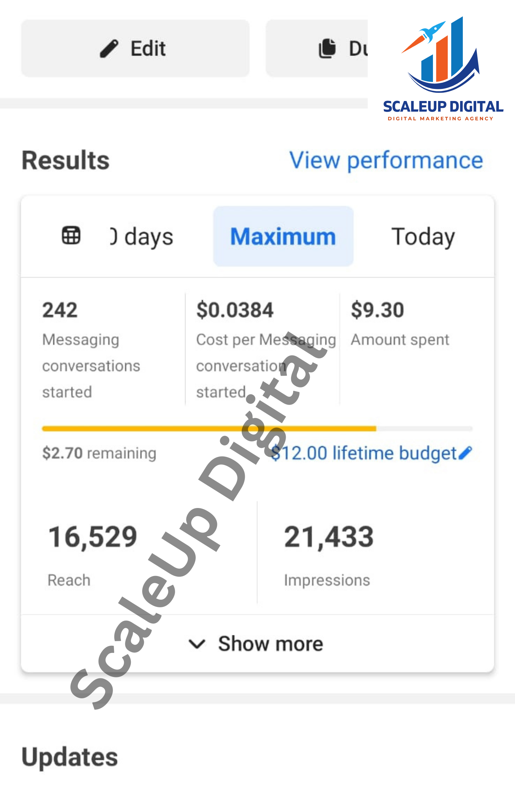Switch to the Maximum time range tab
Screen dimensions: 515x790
pos(283,236)
